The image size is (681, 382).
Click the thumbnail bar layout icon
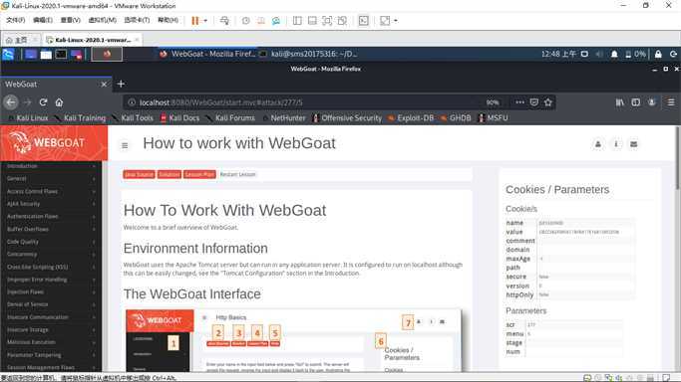pos(312,20)
